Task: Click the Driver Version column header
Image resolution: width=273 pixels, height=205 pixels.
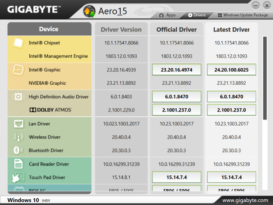Action: coord(121,29)
